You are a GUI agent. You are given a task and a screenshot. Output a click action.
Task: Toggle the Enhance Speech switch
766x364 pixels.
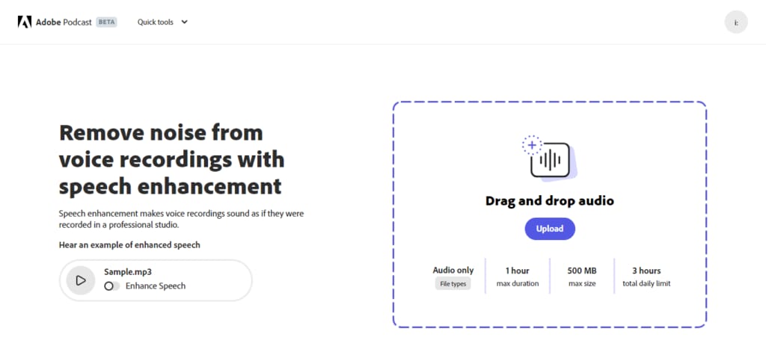tap(111, 286)
